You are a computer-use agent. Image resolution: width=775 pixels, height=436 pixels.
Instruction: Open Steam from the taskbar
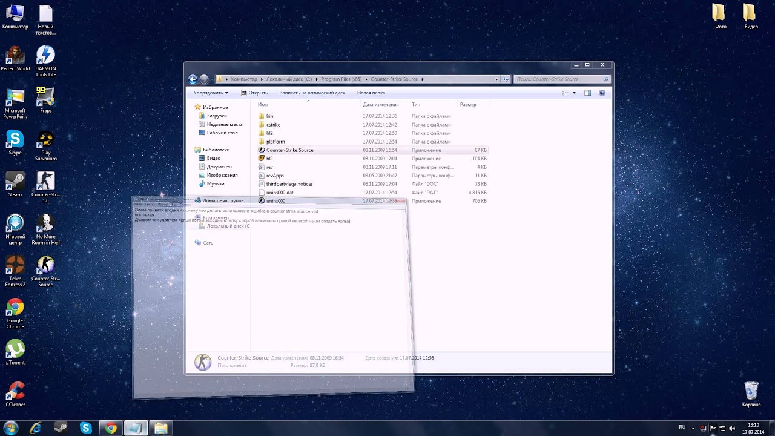coord(61,428)
